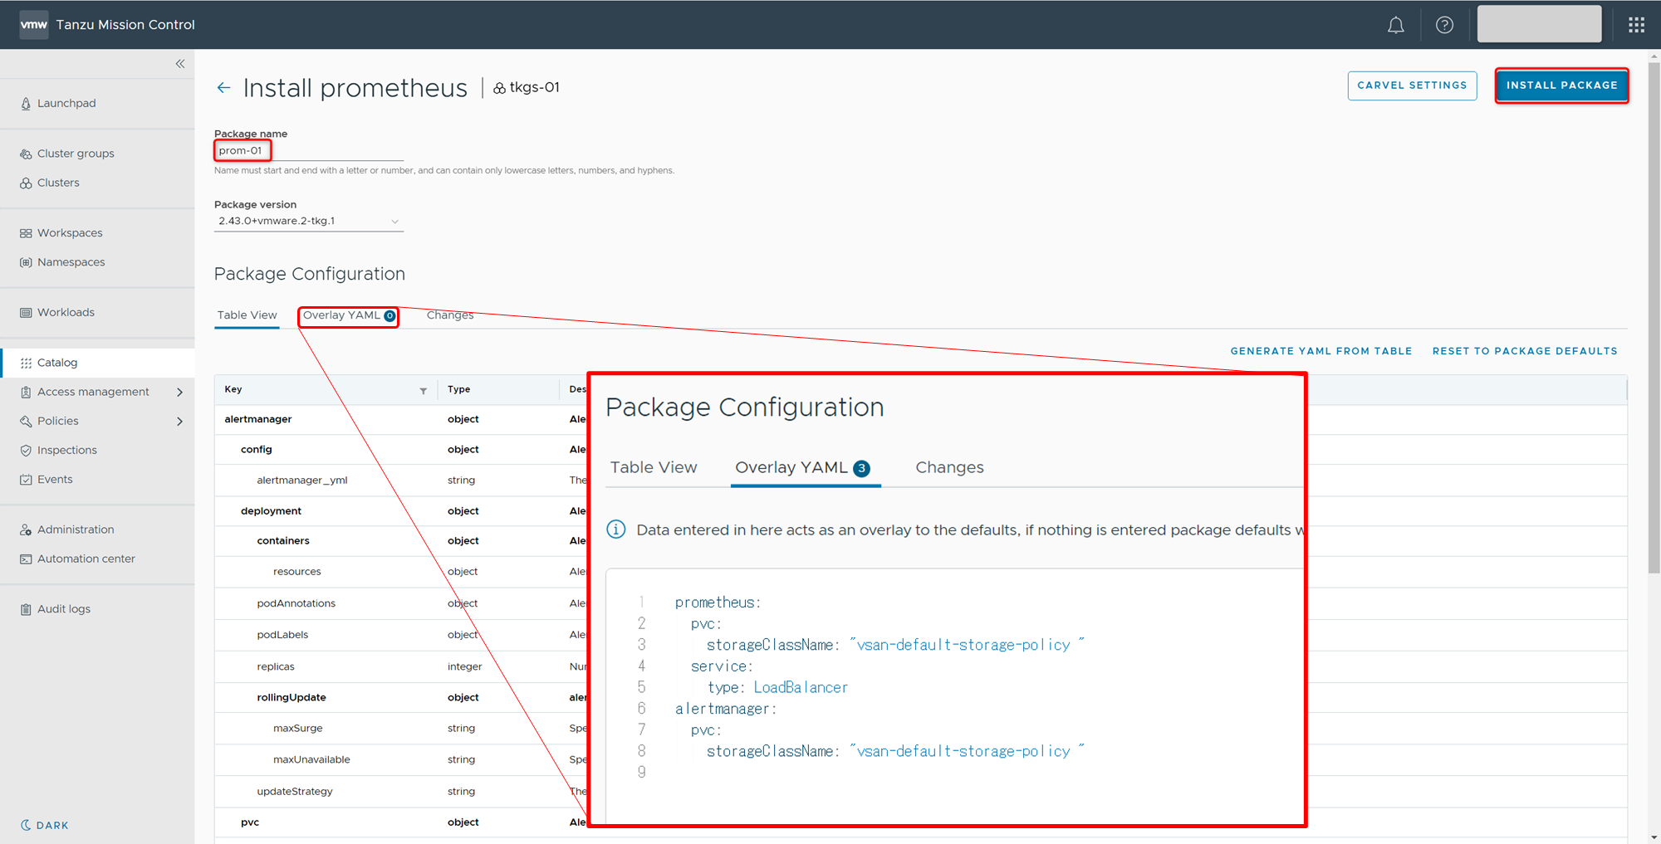
Task: Toggle the DARK theme switch
Action: pyautogui.click(x=45, y=825)
